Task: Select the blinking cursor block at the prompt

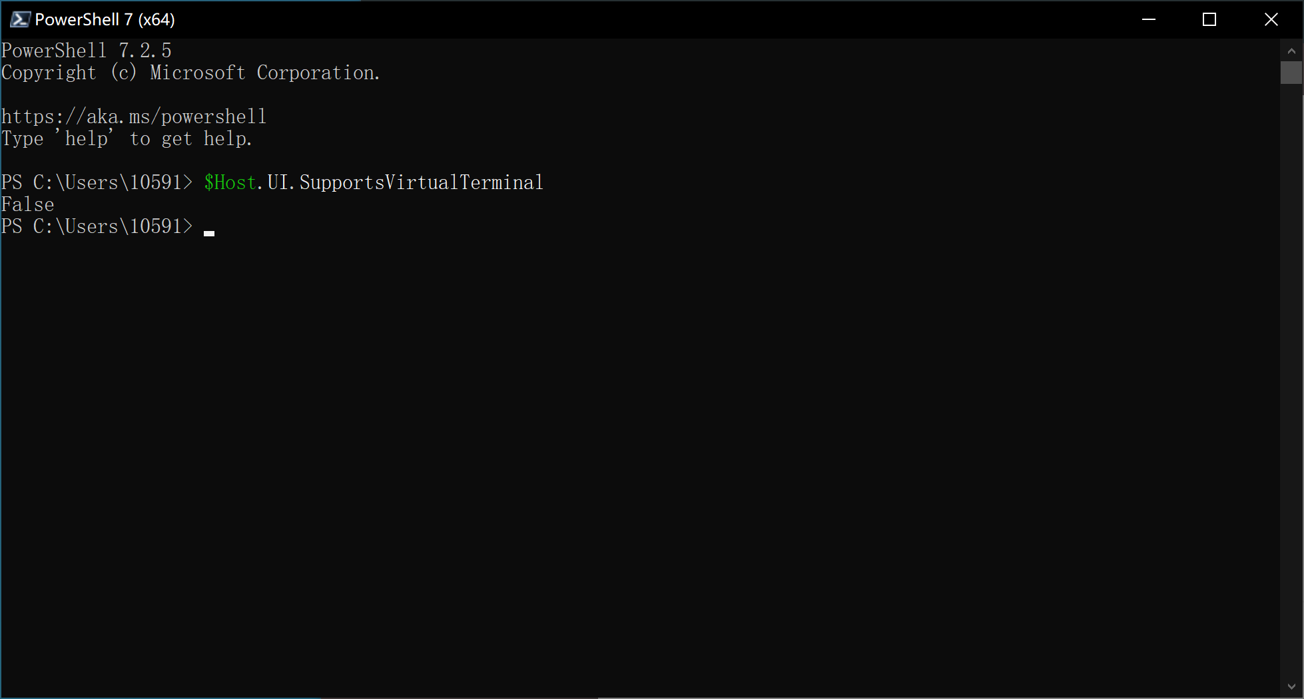Action: 209,232
